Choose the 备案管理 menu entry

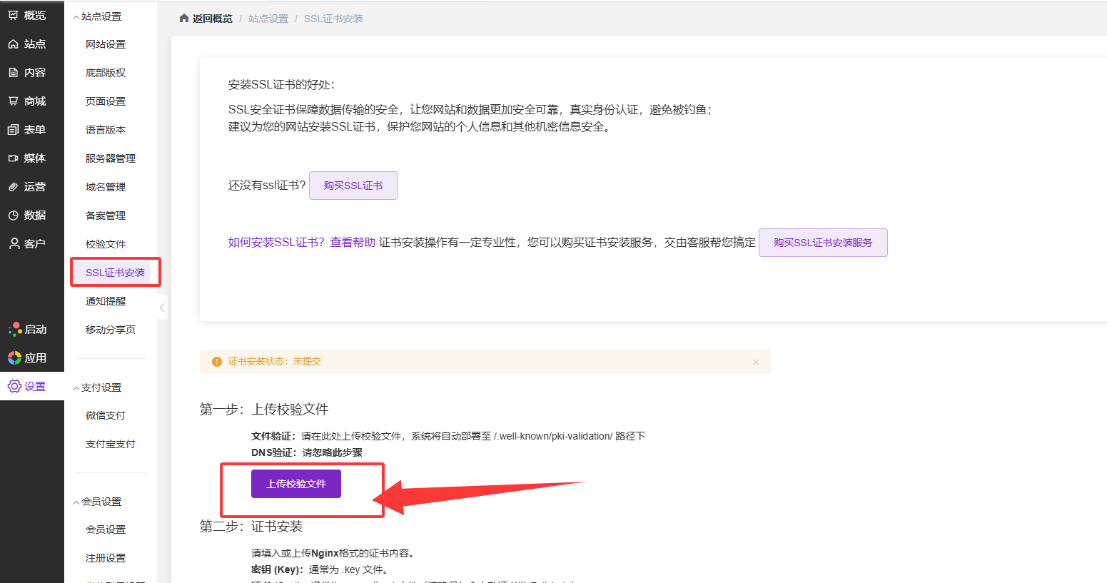pyautogui.click(x=106, y=216)
